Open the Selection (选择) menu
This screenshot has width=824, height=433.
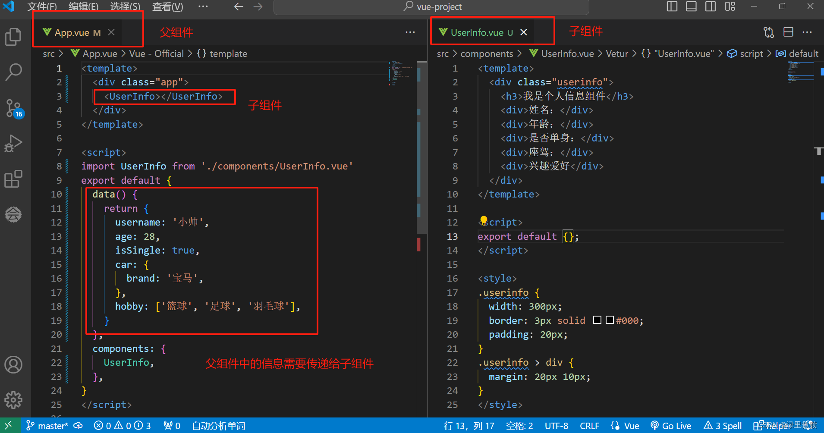coord(125,6)
